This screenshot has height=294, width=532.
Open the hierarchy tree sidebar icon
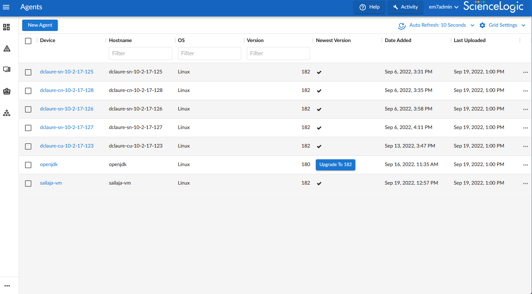point(7,113)
